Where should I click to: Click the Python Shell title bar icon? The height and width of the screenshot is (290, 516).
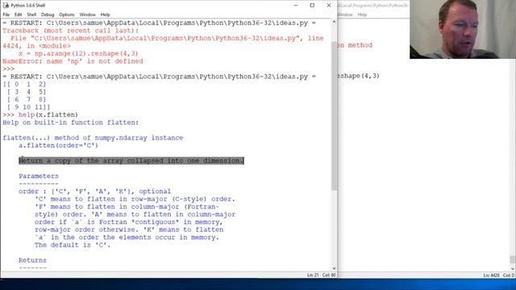pyautogui.click(x=6, y=6)
